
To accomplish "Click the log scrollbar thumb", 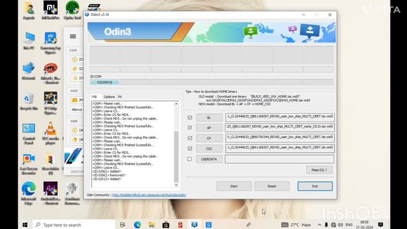I will click(176, 156).
